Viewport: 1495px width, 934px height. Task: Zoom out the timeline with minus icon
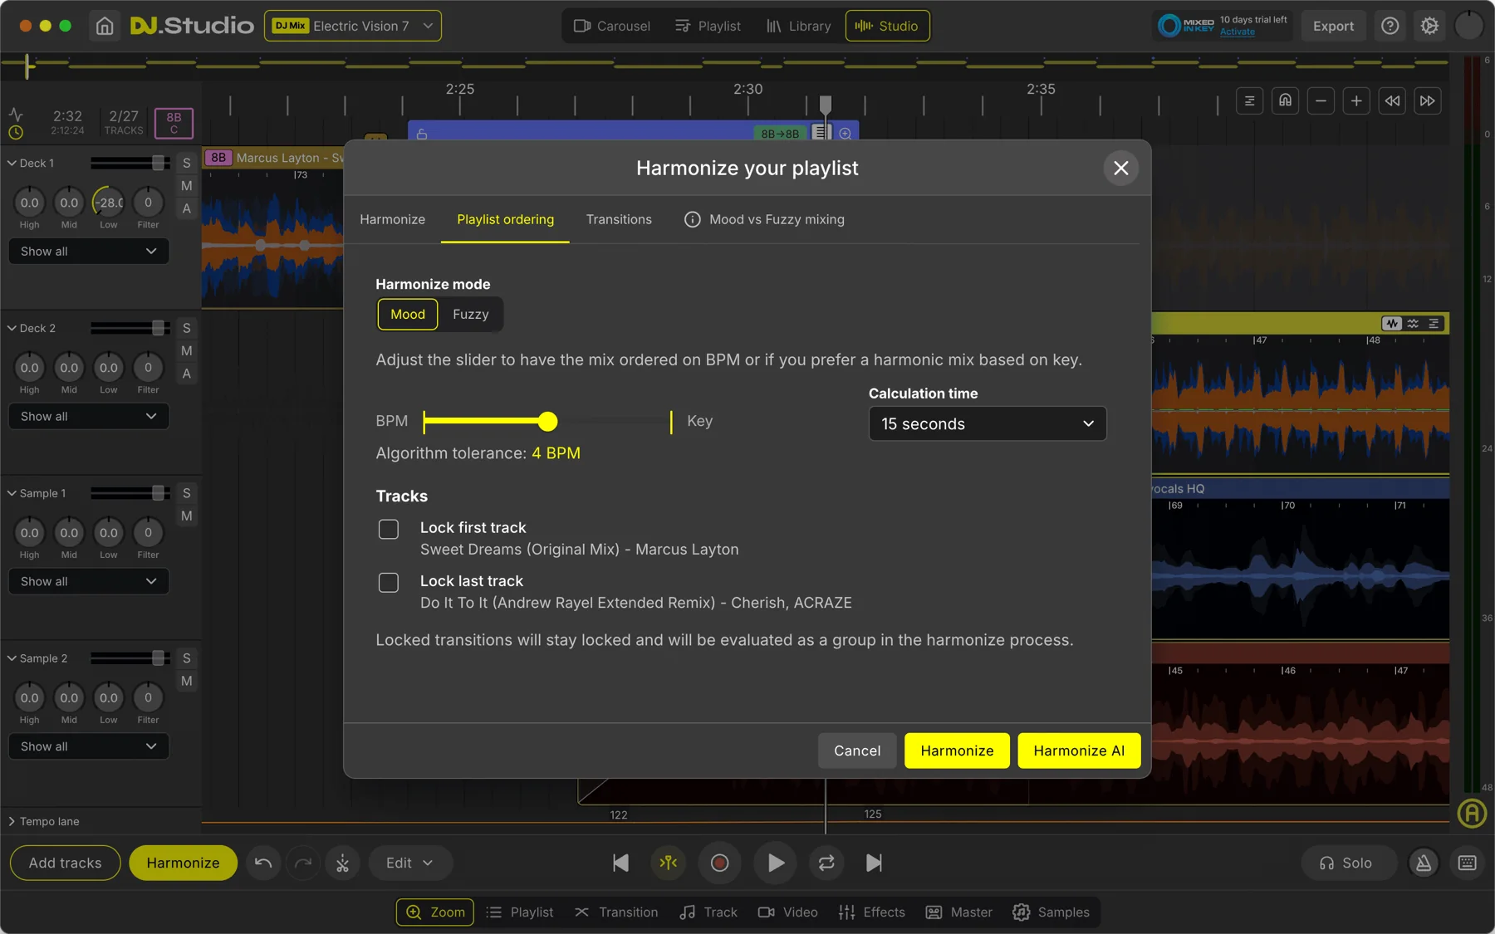(x=1321, y=100)
